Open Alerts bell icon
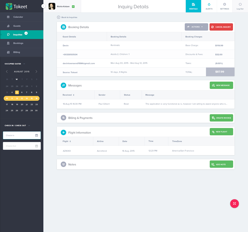This screenshot has height=232, width=248. click(209, 5)
